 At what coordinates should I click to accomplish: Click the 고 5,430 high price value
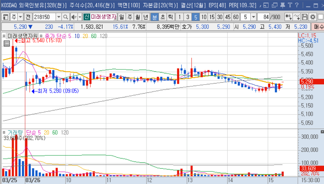(275, 27)
